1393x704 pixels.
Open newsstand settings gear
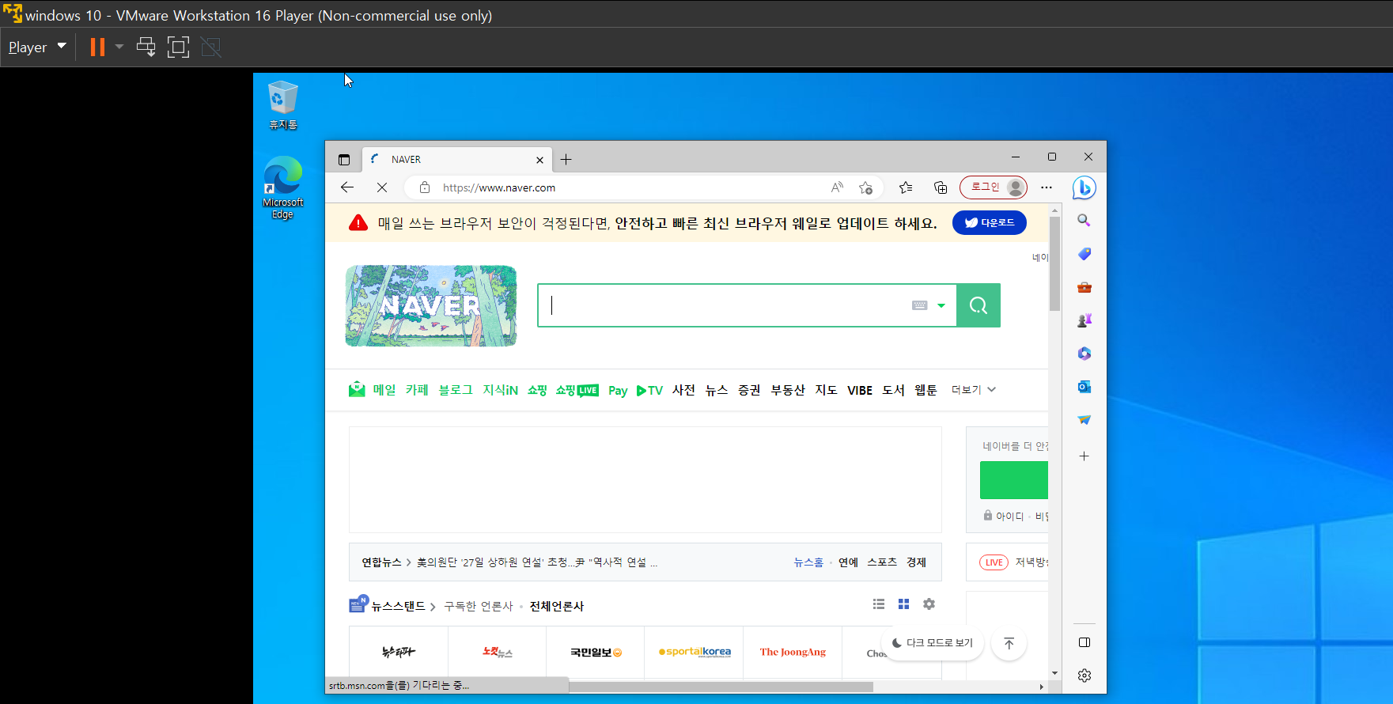929,604
